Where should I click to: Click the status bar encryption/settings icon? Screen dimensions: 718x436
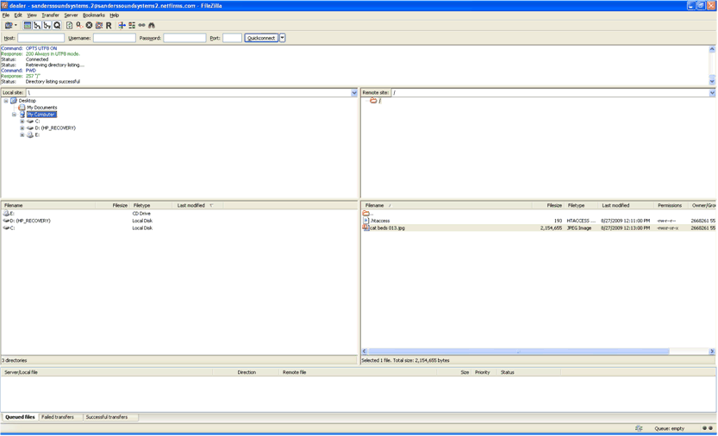coord(639,428)
